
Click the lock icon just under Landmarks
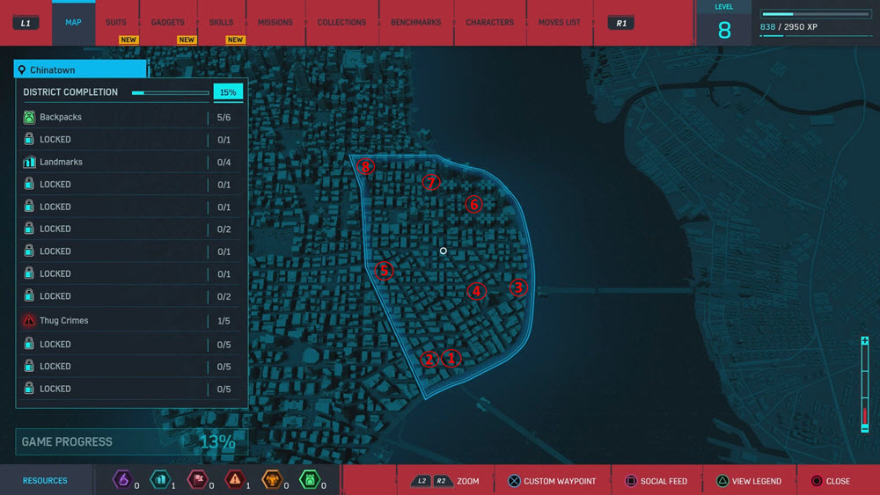pos(29,184)
